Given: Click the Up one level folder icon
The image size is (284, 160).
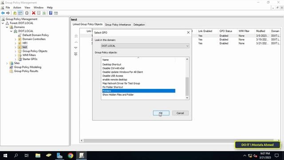Looking at the screenshot, I should tap(15, 13).
